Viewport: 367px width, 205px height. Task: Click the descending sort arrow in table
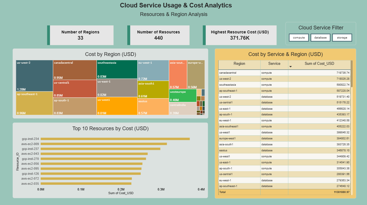[x=291, y=67]
